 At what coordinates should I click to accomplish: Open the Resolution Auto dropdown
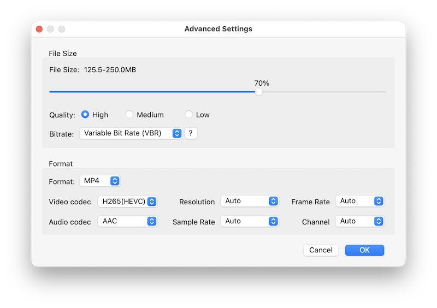250,201
